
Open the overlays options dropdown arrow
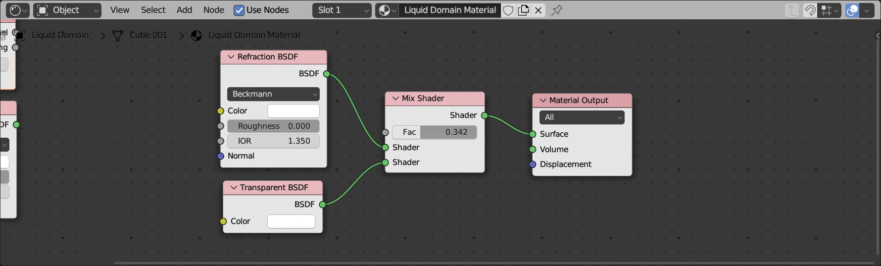coord(867,10)
